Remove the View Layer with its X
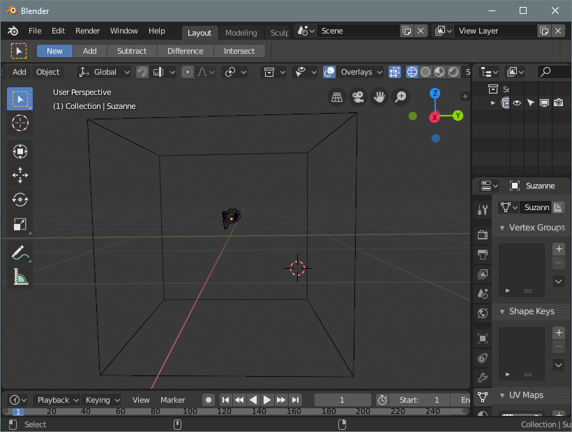Image resolution: width=572 pixels, height=432 pixels. [558, 31]
